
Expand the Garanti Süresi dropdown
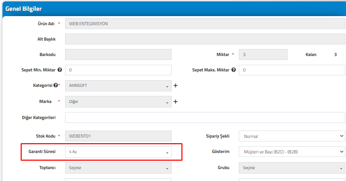[118, 152]
